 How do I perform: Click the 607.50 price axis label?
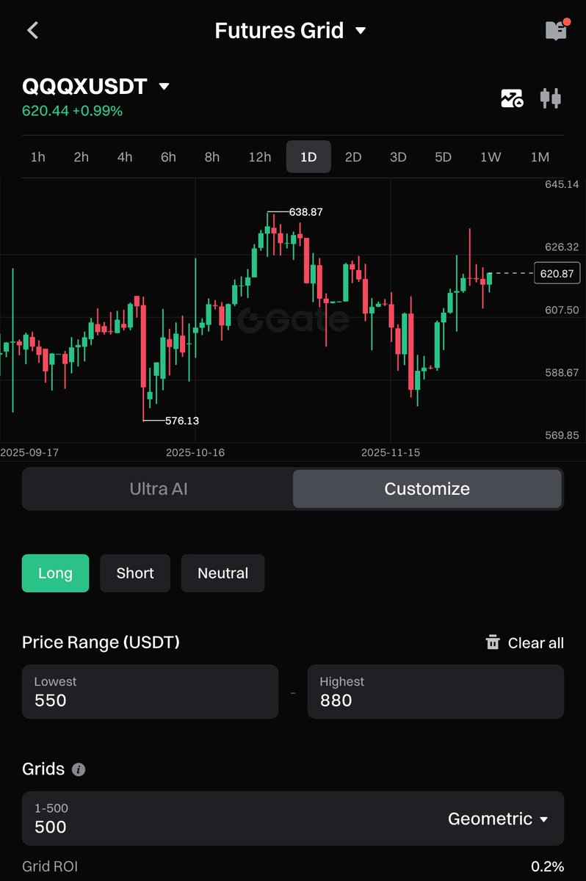tap(562, 310)
